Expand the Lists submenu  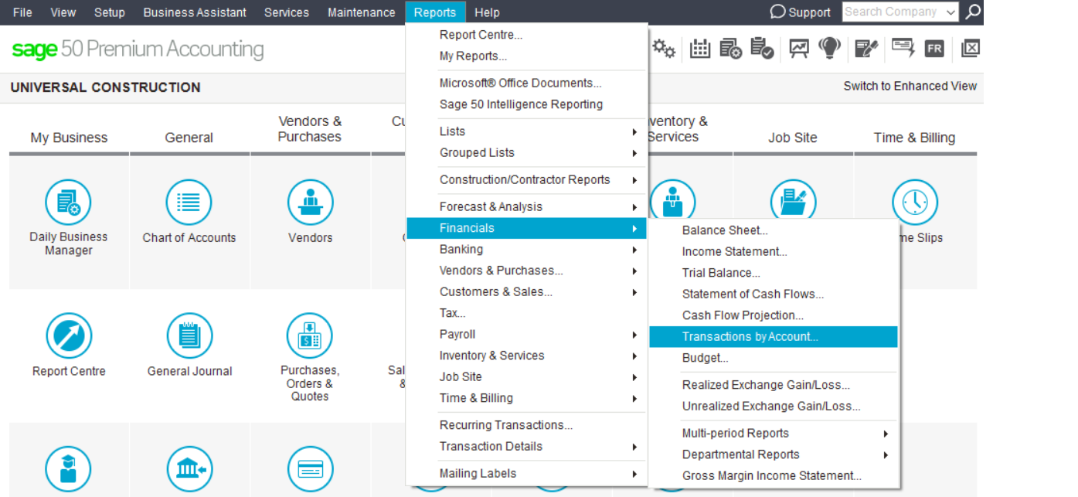(x=527, y=131)
